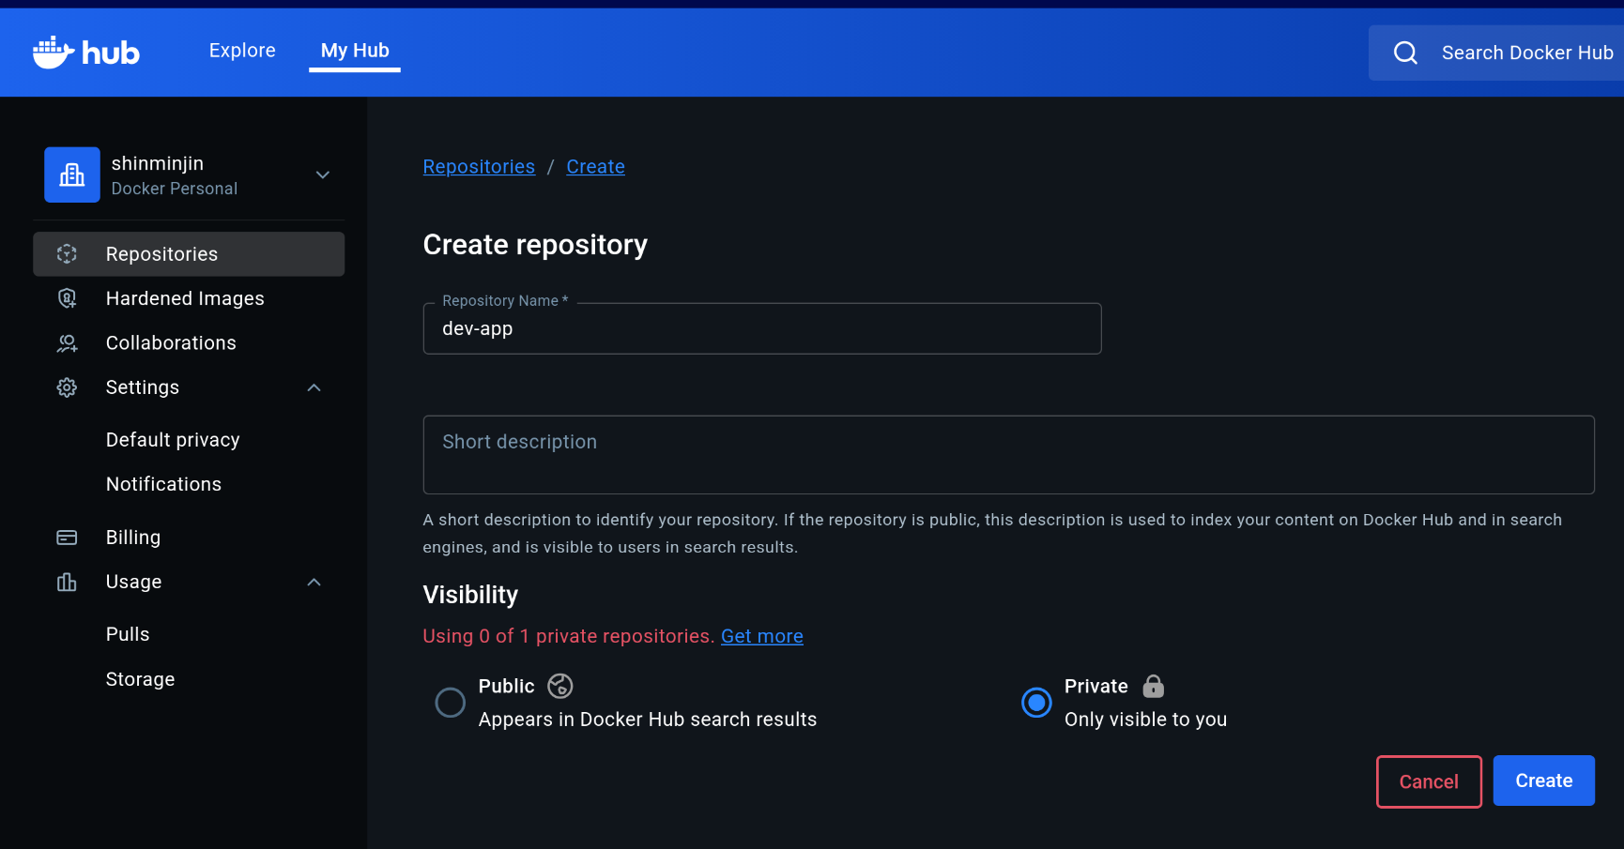1624x849 pixels.
Task: Click the Search Docker Hub field
Action: click(1496, 53)
